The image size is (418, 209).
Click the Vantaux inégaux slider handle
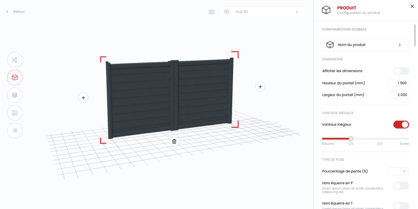(x=351, y=139)
